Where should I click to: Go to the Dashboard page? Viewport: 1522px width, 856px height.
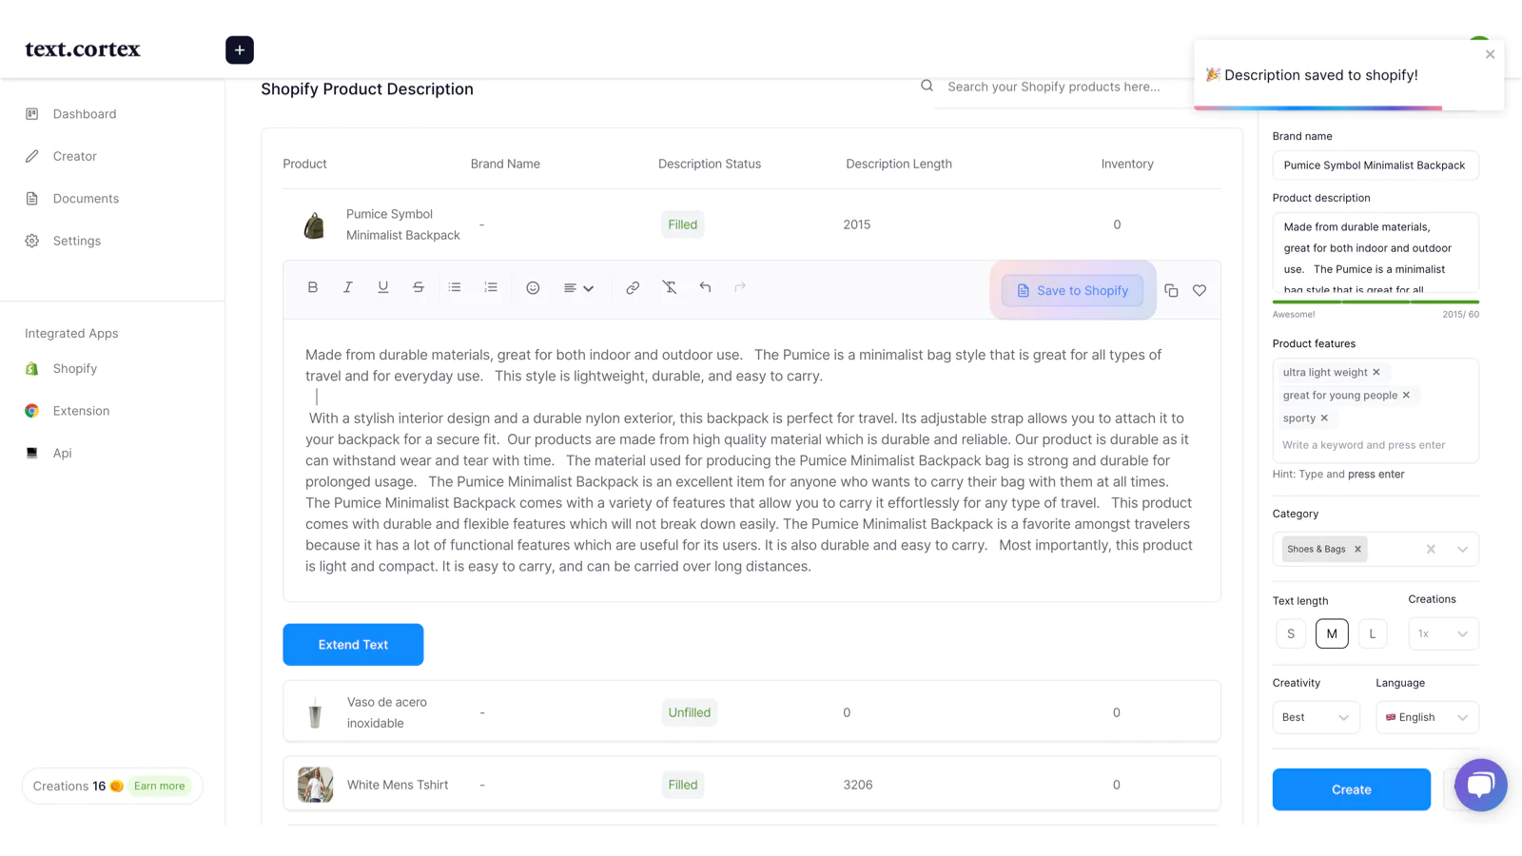pos(85,114)
